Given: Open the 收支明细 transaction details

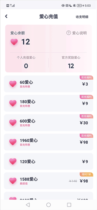Looking at the screenshot, I should (x=82, y=17).
